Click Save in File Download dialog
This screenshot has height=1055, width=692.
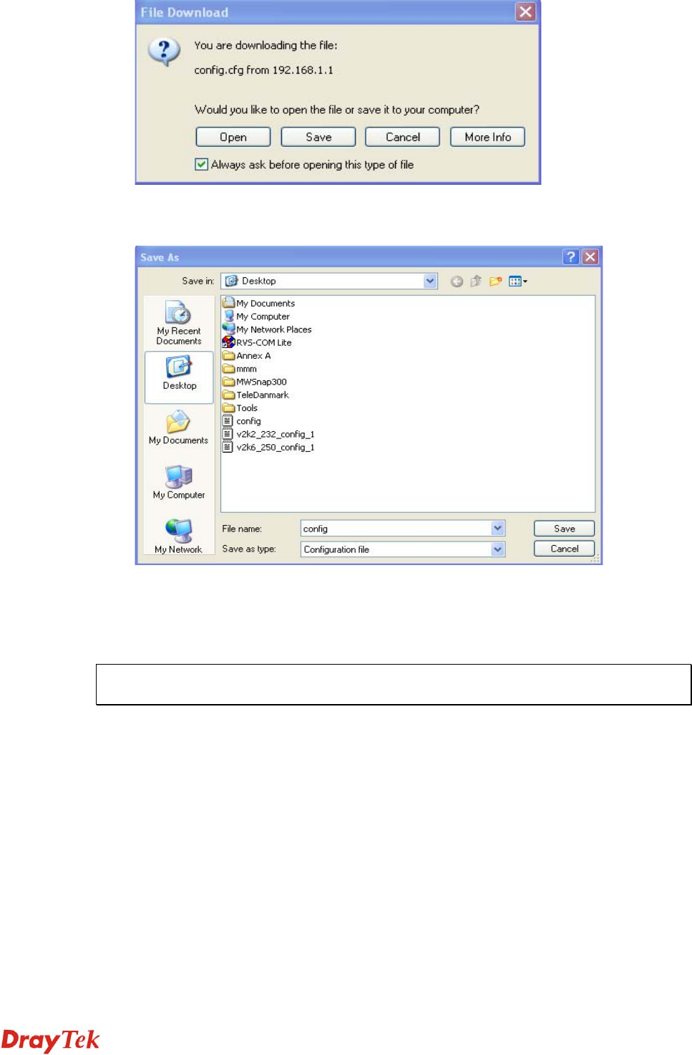[x=318, y=137]
